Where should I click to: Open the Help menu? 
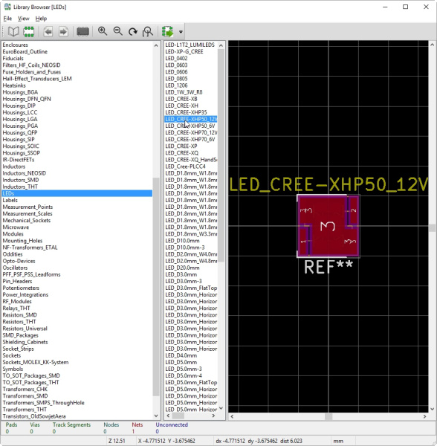click(x=41, y=19)
